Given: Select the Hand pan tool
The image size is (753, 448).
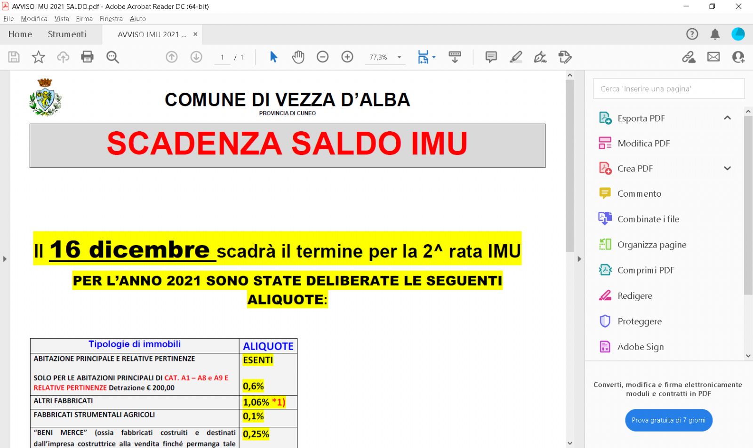Looking at the screenshot, I should point(298,57).
